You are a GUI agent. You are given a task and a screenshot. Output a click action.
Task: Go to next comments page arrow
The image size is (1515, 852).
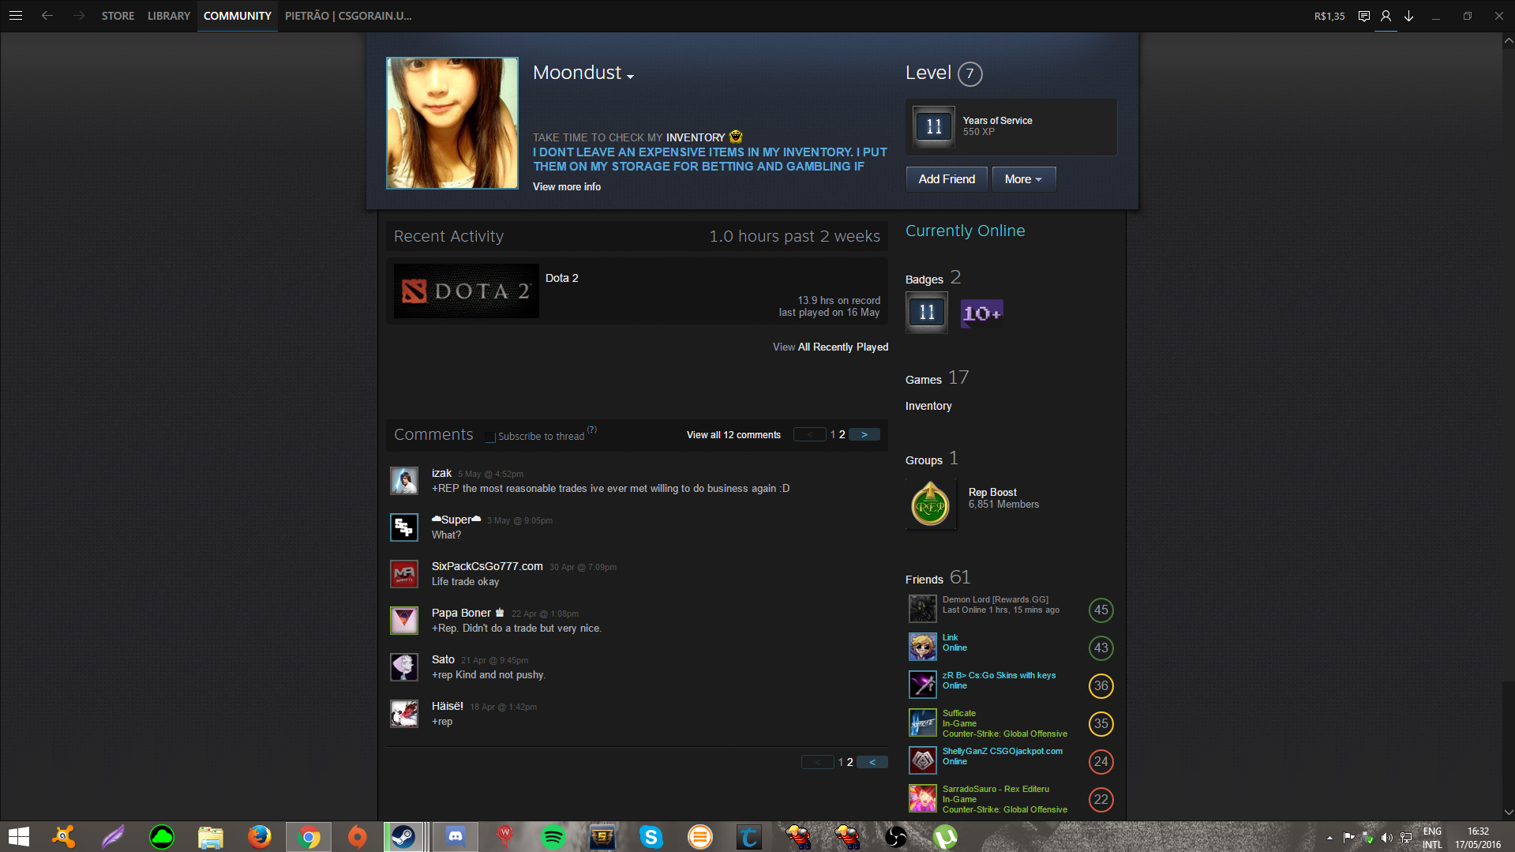864,434
